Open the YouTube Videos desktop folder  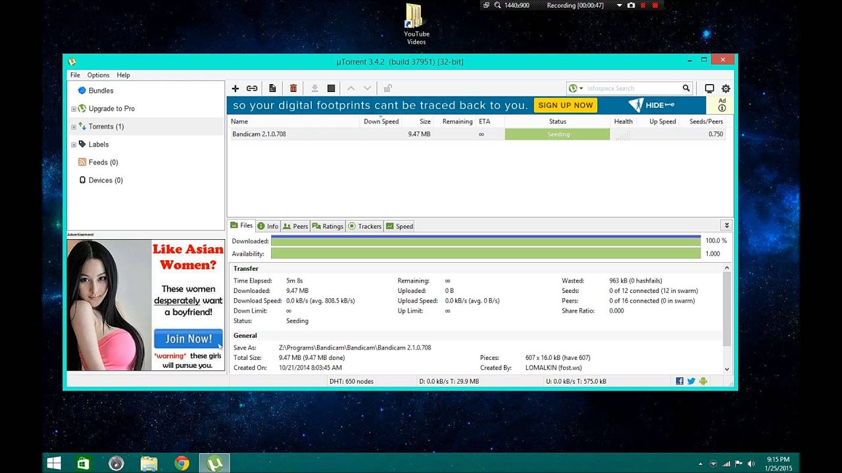[x=415, y=25]
